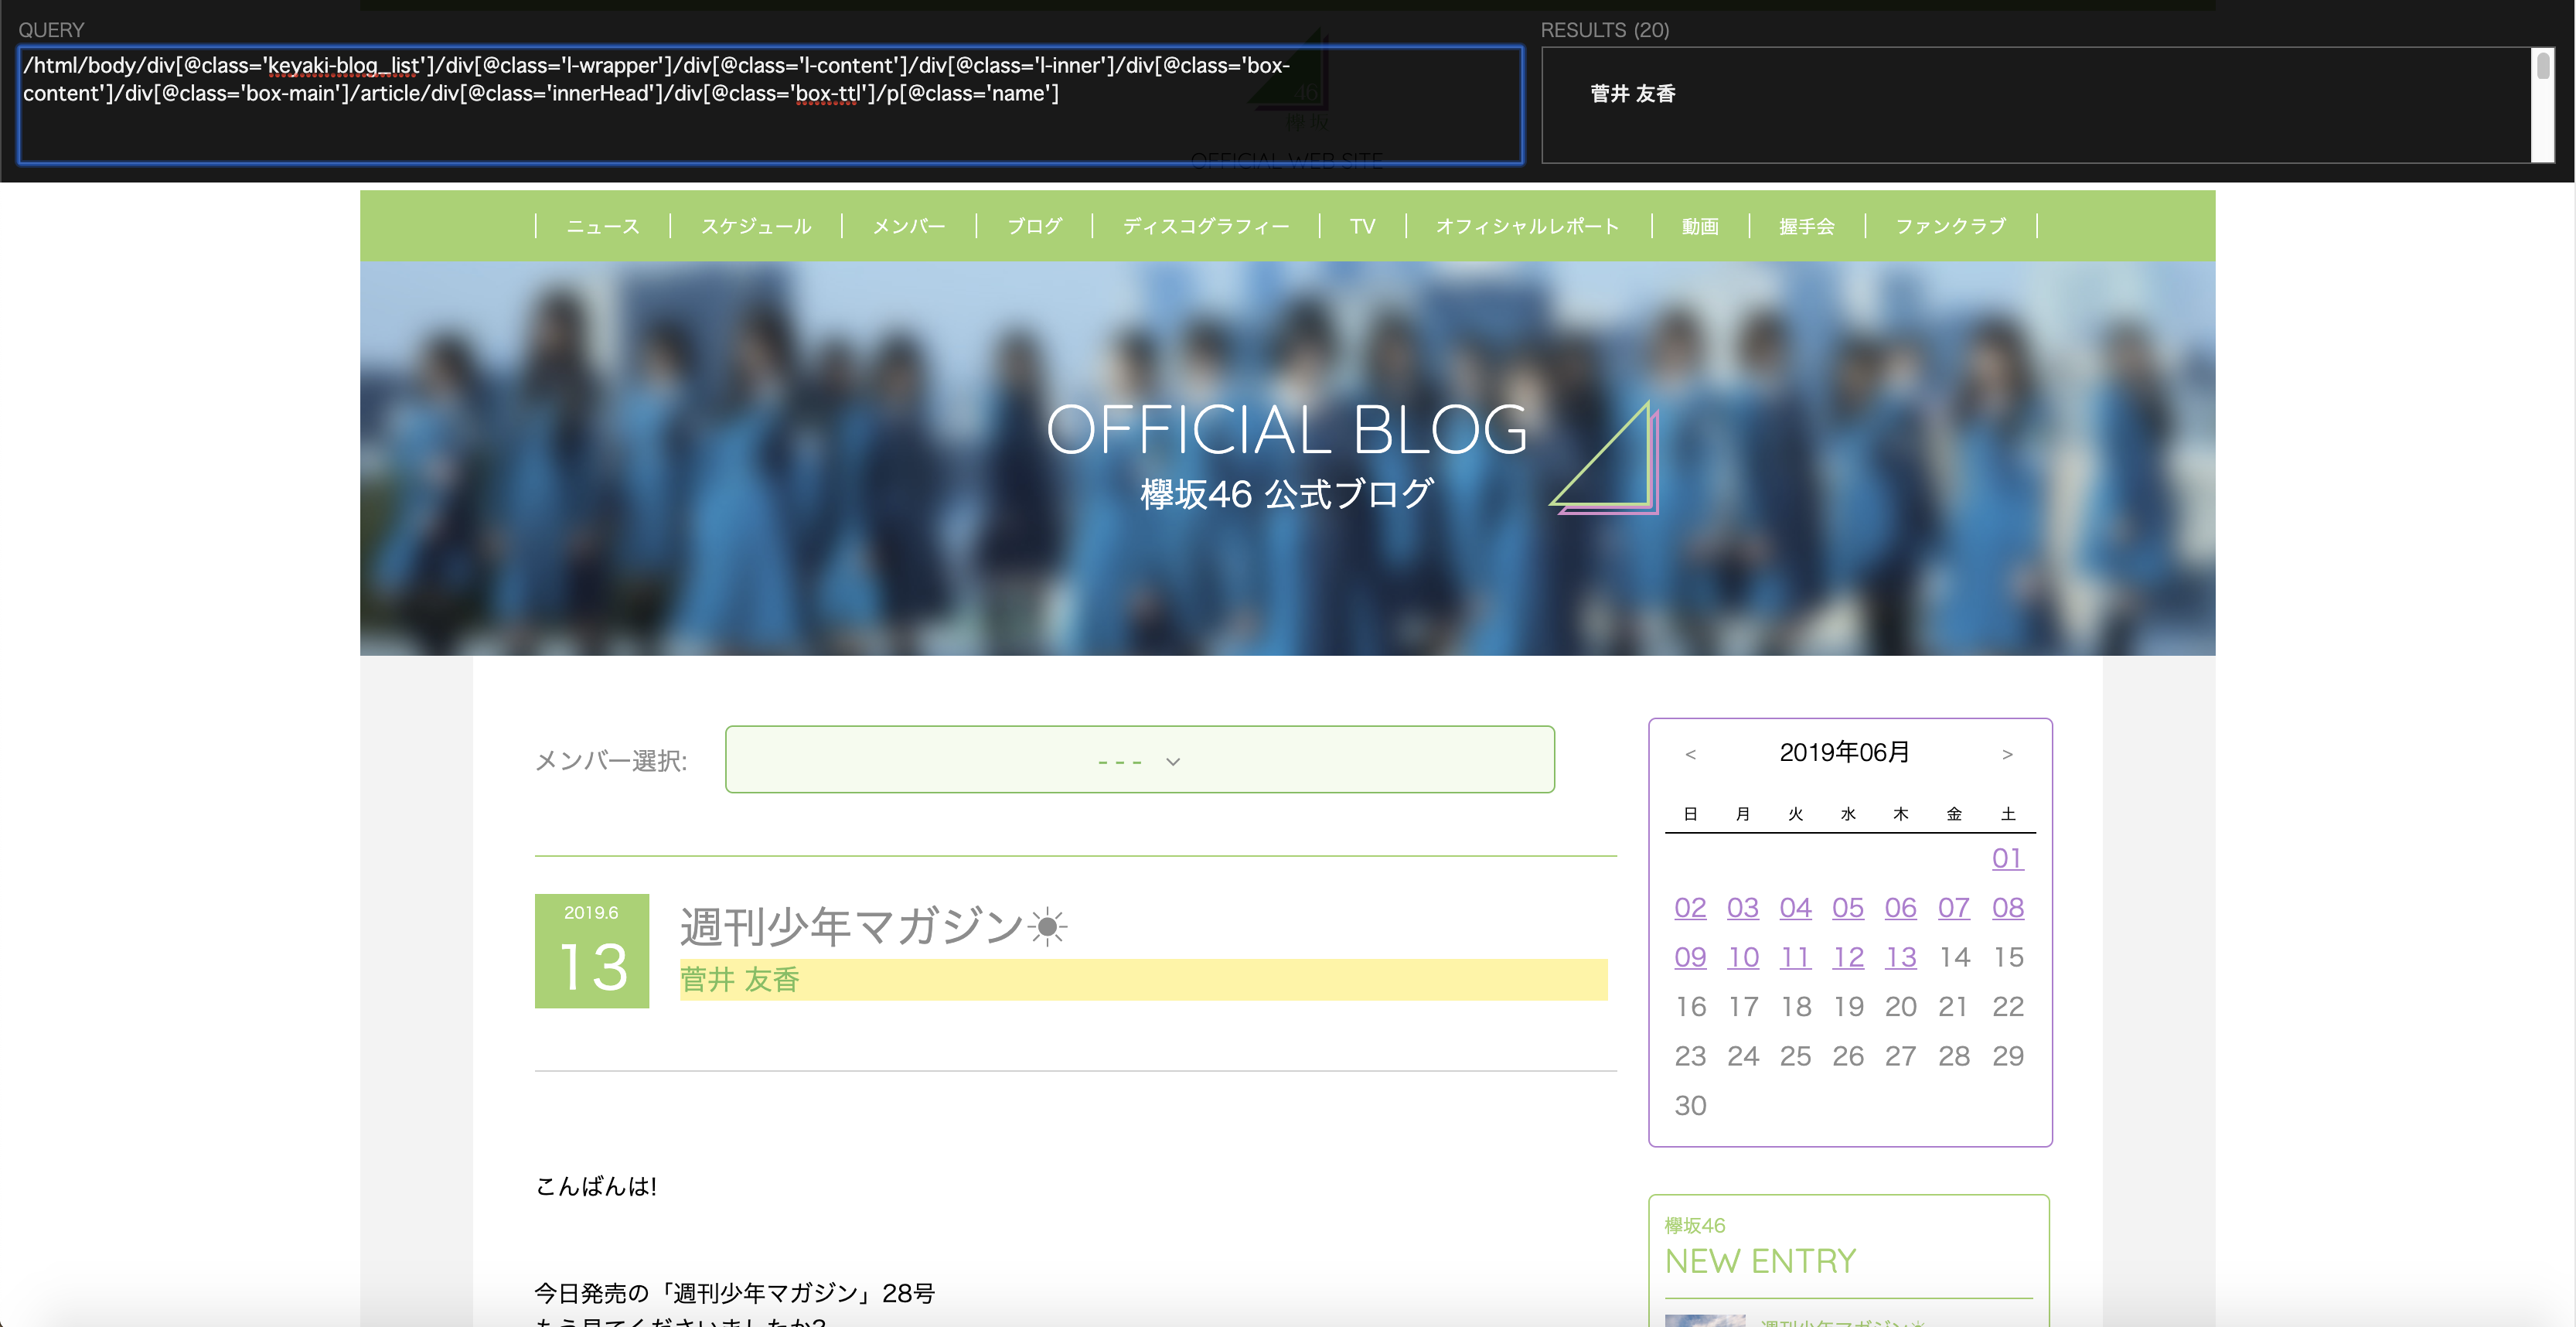Select calendar date 02
This screenshot has width=2576, height=1327.
1690,907
